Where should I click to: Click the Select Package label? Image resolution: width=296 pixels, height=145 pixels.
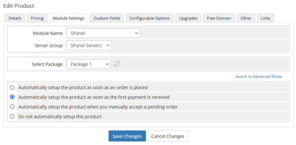click(47, 64)
